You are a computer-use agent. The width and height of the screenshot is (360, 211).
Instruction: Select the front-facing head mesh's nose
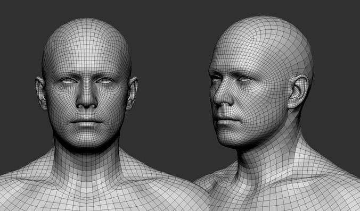tap(87, 95)
